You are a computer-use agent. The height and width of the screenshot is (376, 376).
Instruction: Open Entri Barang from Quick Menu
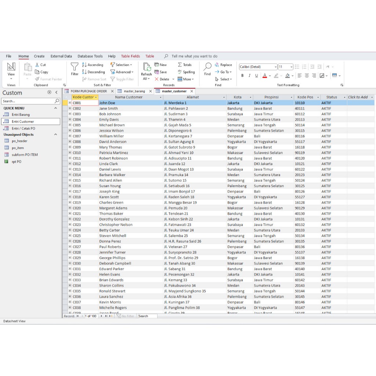pyautogui.click(x=21, y=115)
